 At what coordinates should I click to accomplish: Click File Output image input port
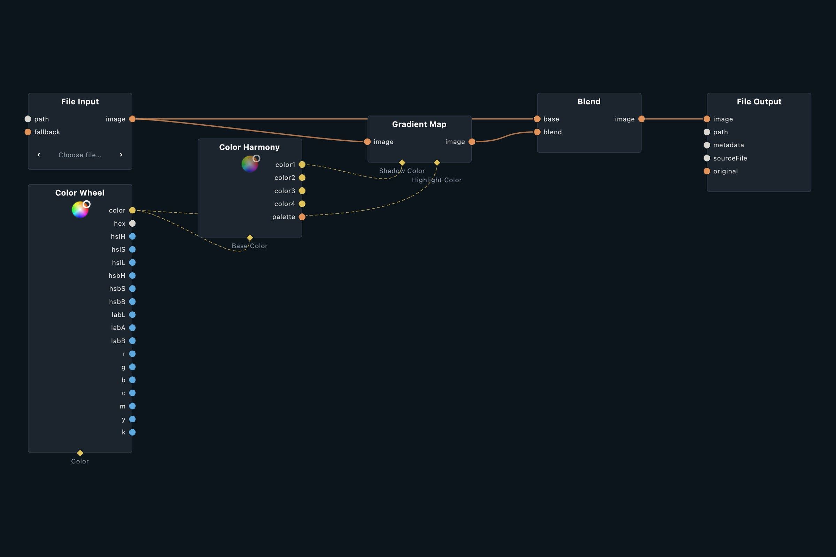707,119
